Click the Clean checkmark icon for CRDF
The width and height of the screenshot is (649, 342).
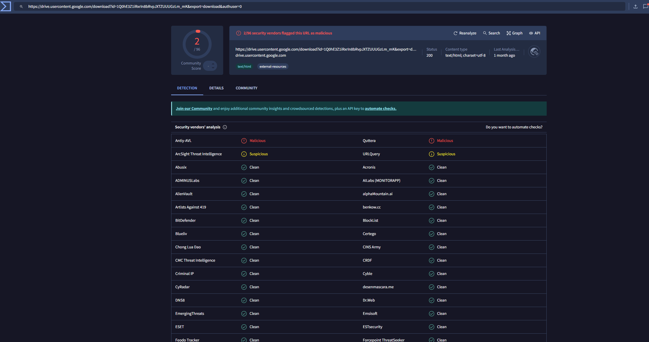pyautogui.click(x=432, y=260)
